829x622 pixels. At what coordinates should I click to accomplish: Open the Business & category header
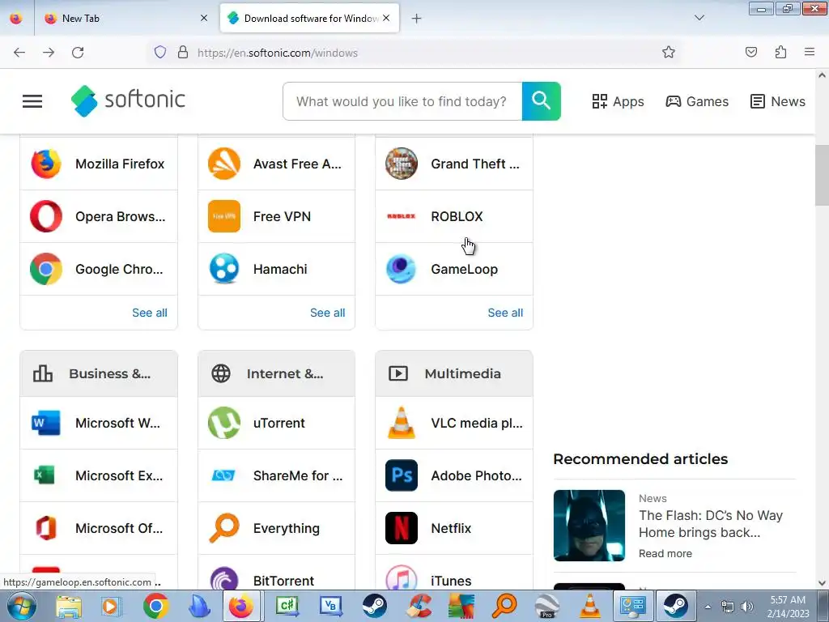click(99, 374)
